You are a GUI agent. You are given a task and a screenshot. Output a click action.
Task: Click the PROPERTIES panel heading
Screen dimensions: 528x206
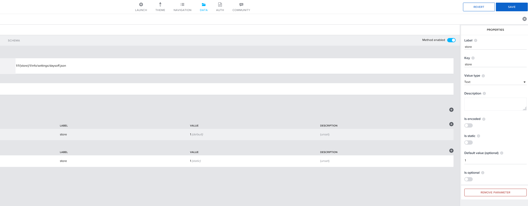point(495,30)
